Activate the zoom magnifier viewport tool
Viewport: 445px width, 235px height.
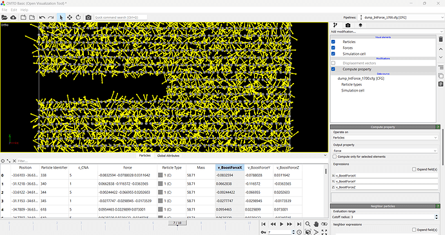click(x=308, y=224)
